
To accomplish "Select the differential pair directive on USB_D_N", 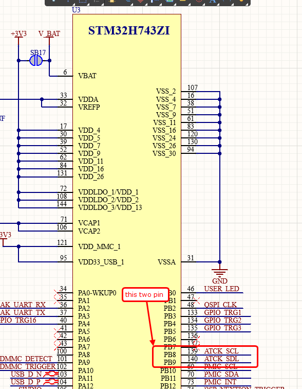I will point(51,374).
